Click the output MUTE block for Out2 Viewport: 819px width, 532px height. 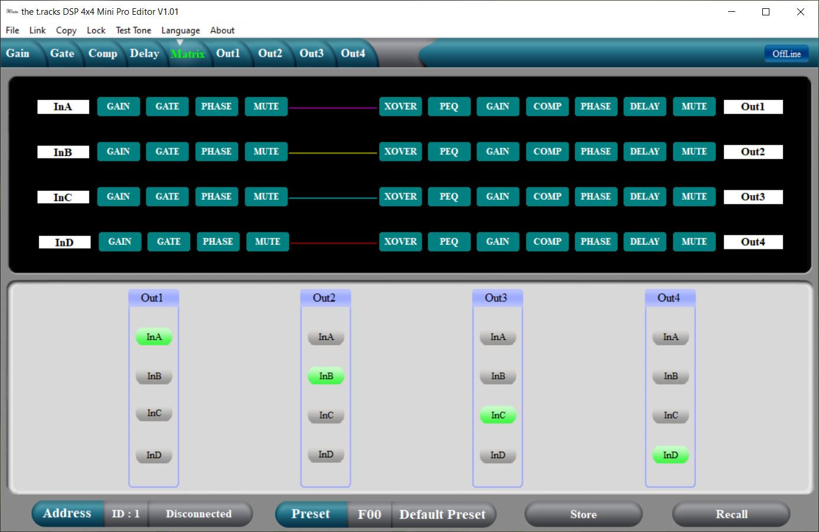tap(694, 151)
